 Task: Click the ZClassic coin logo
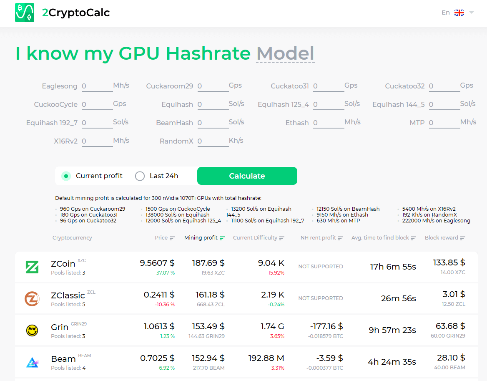point(32,299)
